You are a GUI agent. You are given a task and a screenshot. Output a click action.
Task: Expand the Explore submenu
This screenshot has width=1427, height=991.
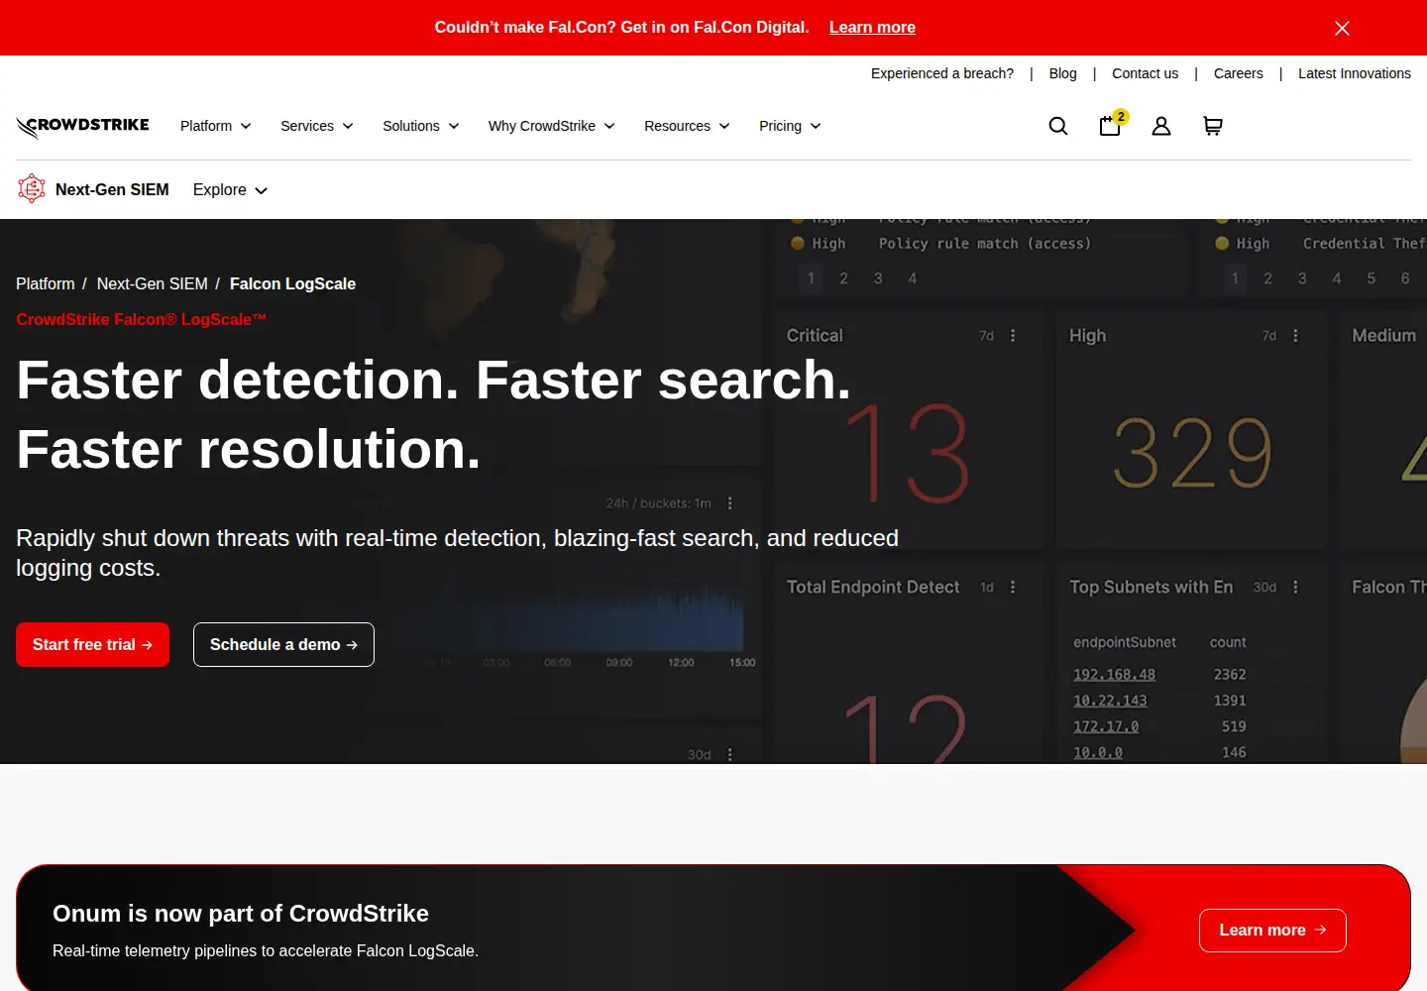(231, 189)
